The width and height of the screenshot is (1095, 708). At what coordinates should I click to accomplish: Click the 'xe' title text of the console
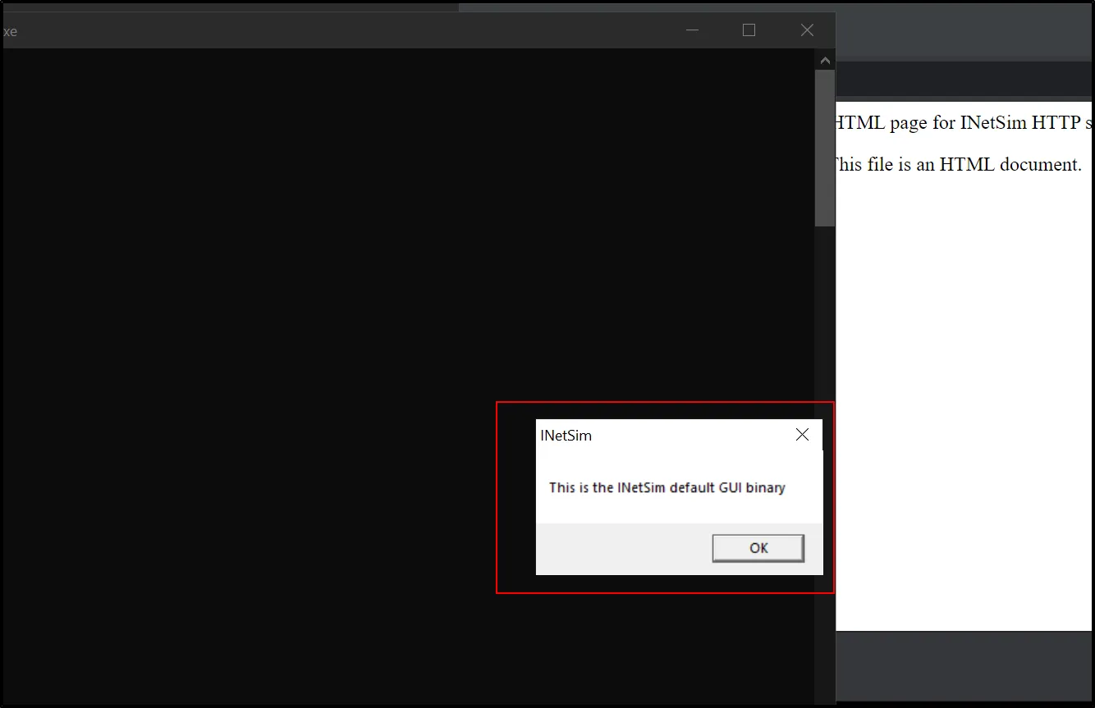point(10,31)
